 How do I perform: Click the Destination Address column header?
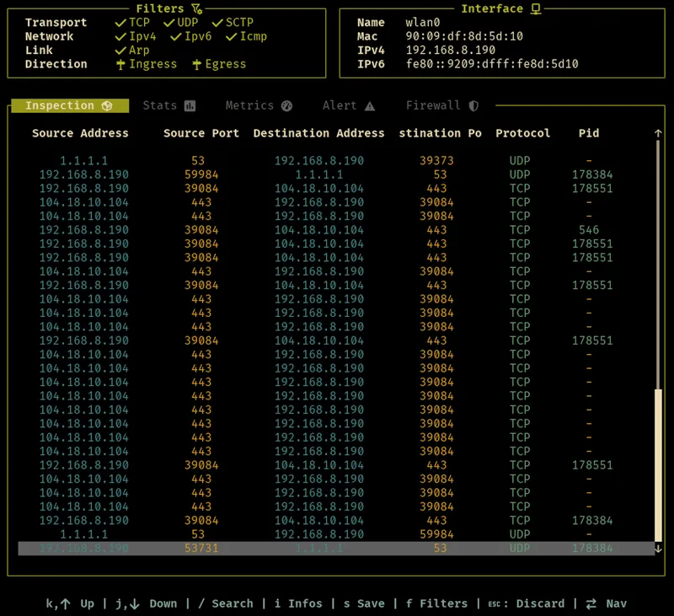tap(319, 133)
